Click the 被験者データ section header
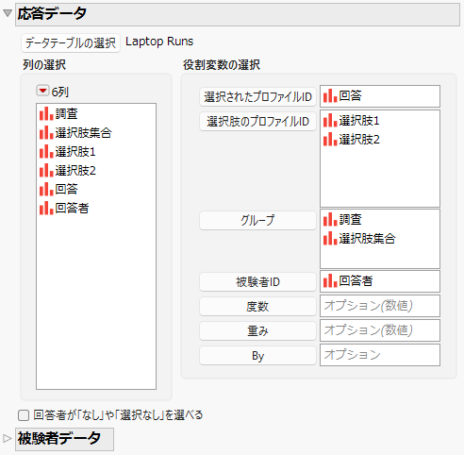Viewport: 464px width, 455px height. [64, 439]
